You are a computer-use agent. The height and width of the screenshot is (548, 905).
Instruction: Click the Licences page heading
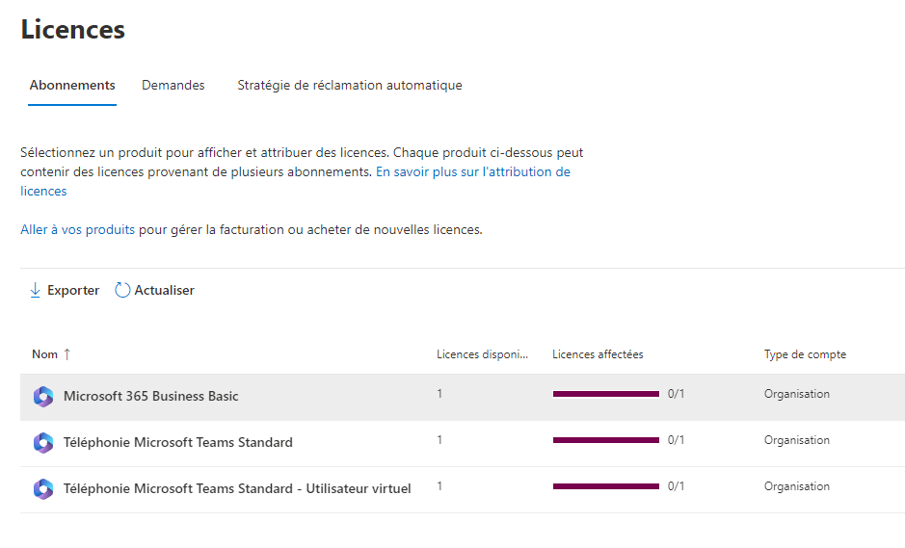pos(72,30)
